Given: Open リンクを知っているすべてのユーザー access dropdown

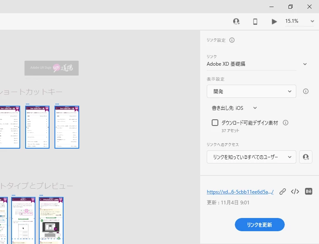Looking at the screenshot, I should pyautogui.click(x=251, y=157).
